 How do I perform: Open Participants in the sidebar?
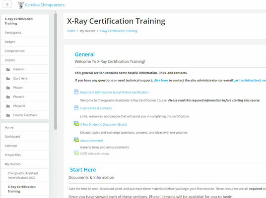(25, 33)
